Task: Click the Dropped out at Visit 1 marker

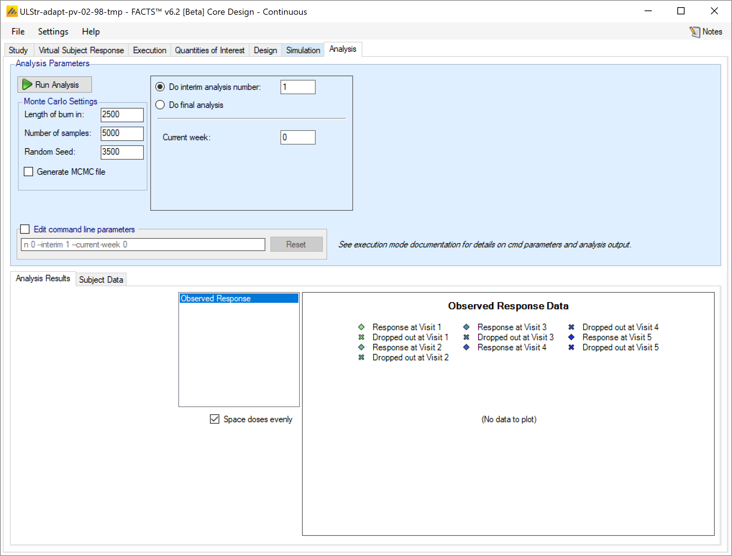Action: [x=361, y=337]
